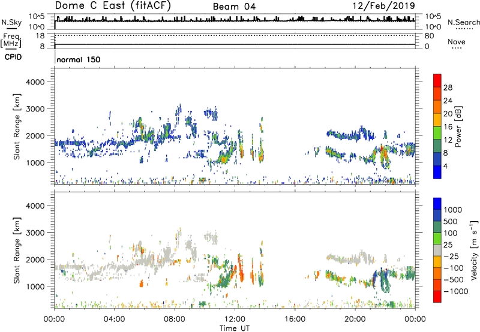
Task: Click the '80' Nave tick label
Action: (x=429, y=36)
